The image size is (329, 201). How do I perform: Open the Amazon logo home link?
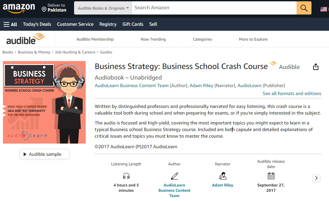(19, 8)
